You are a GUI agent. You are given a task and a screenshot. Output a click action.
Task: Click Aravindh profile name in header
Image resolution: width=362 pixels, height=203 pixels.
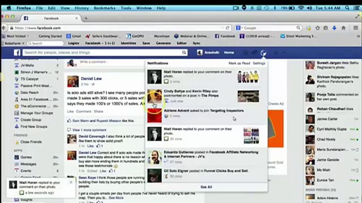click(212, 52)
